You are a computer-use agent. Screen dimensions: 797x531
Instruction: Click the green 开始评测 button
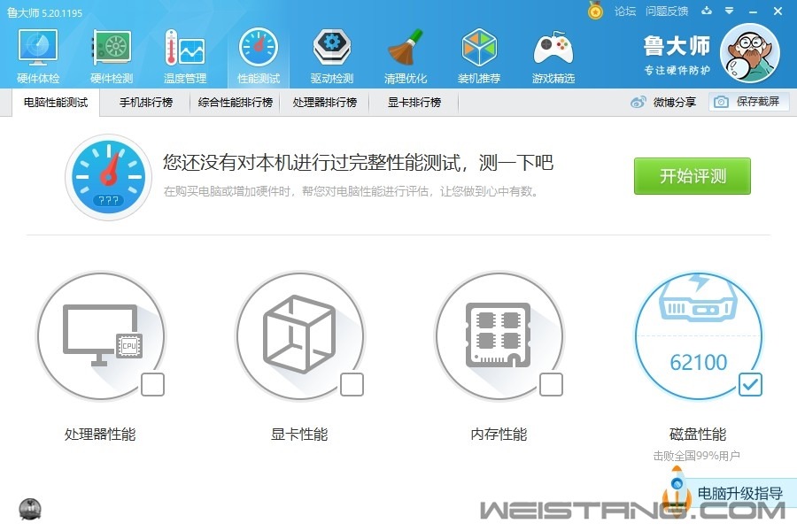(x=692, y=176)
